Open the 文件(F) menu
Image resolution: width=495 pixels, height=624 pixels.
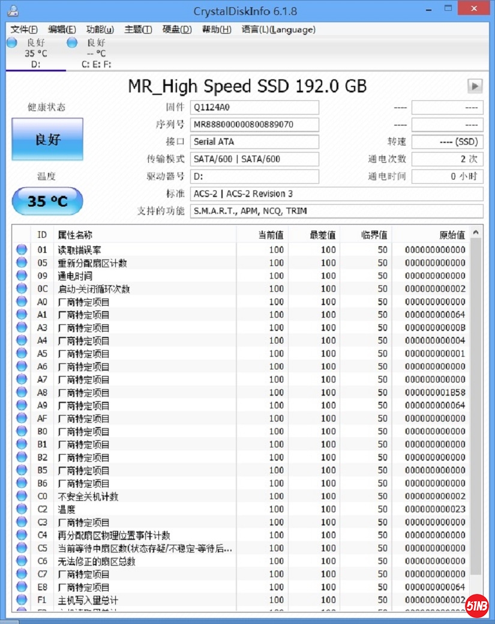[x=24, y=29]
